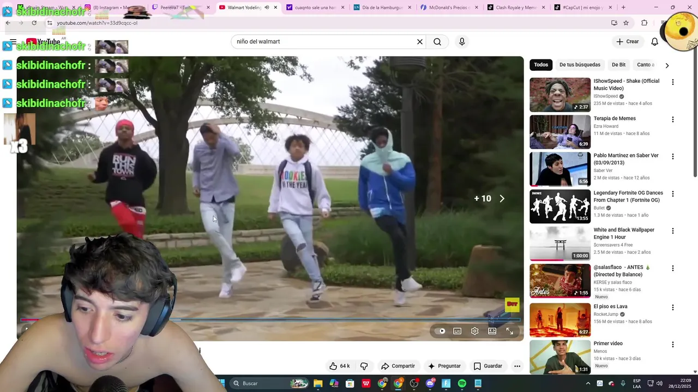Open the clock showing 22:09 28/12/2025
The width and height of the screenshot is (698, 392).
coord(679,383)
